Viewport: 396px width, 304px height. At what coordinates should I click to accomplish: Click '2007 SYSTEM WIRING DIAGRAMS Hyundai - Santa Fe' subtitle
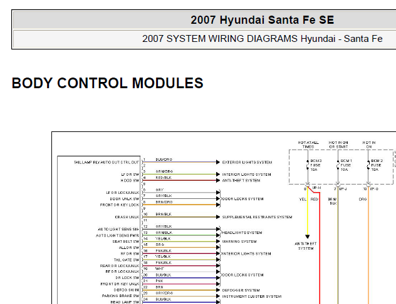click(x=262, y=39)
